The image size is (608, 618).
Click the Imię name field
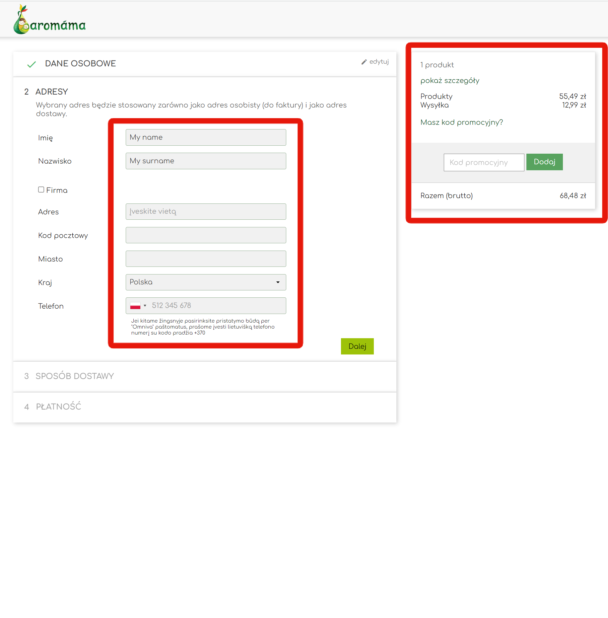(206, 137)
